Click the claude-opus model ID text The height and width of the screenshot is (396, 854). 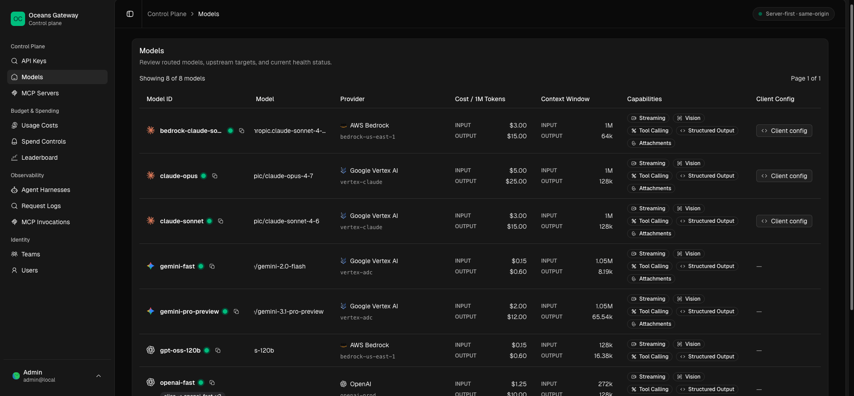179,176
